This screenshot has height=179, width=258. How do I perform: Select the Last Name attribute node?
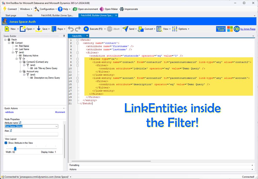tap(24, 49)
